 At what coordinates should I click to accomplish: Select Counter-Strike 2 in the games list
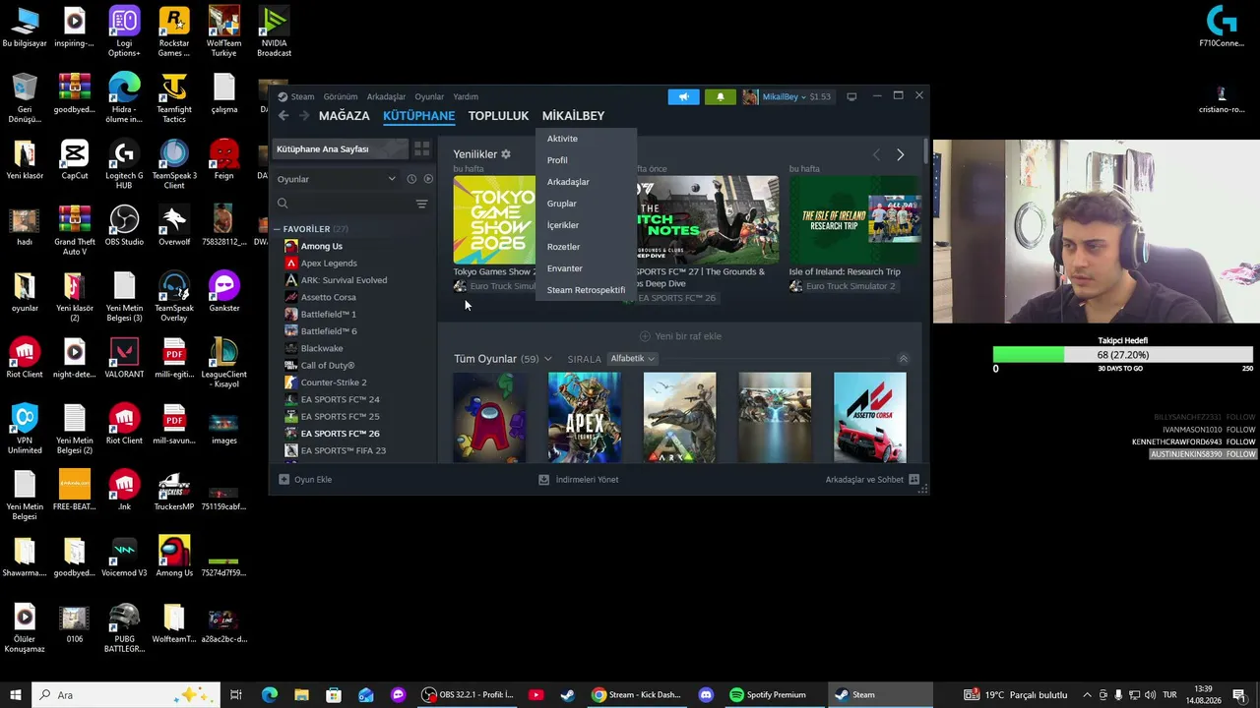[334, 383]
